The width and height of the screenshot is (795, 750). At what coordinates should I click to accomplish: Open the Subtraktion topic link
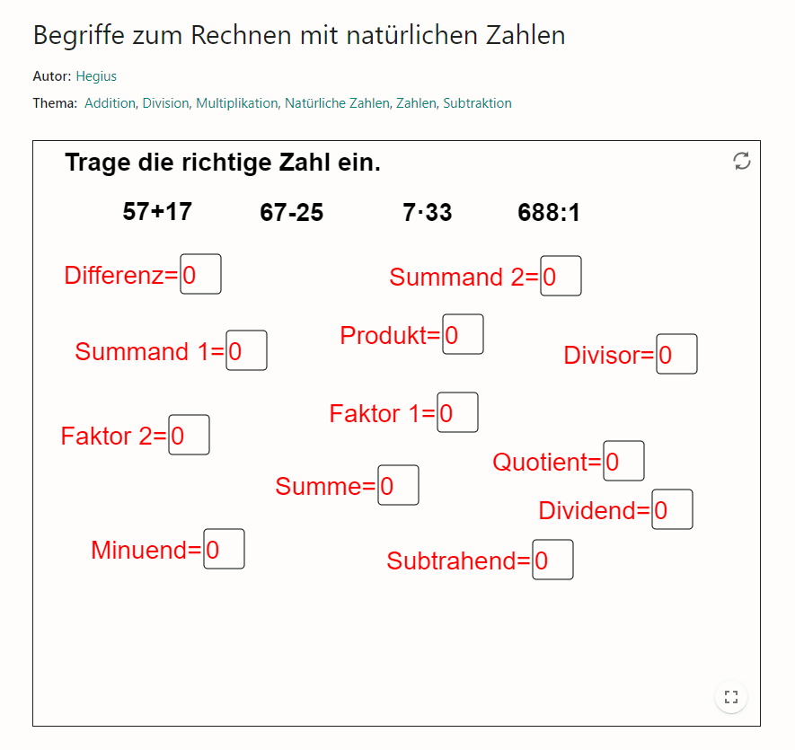click(477, 103)
